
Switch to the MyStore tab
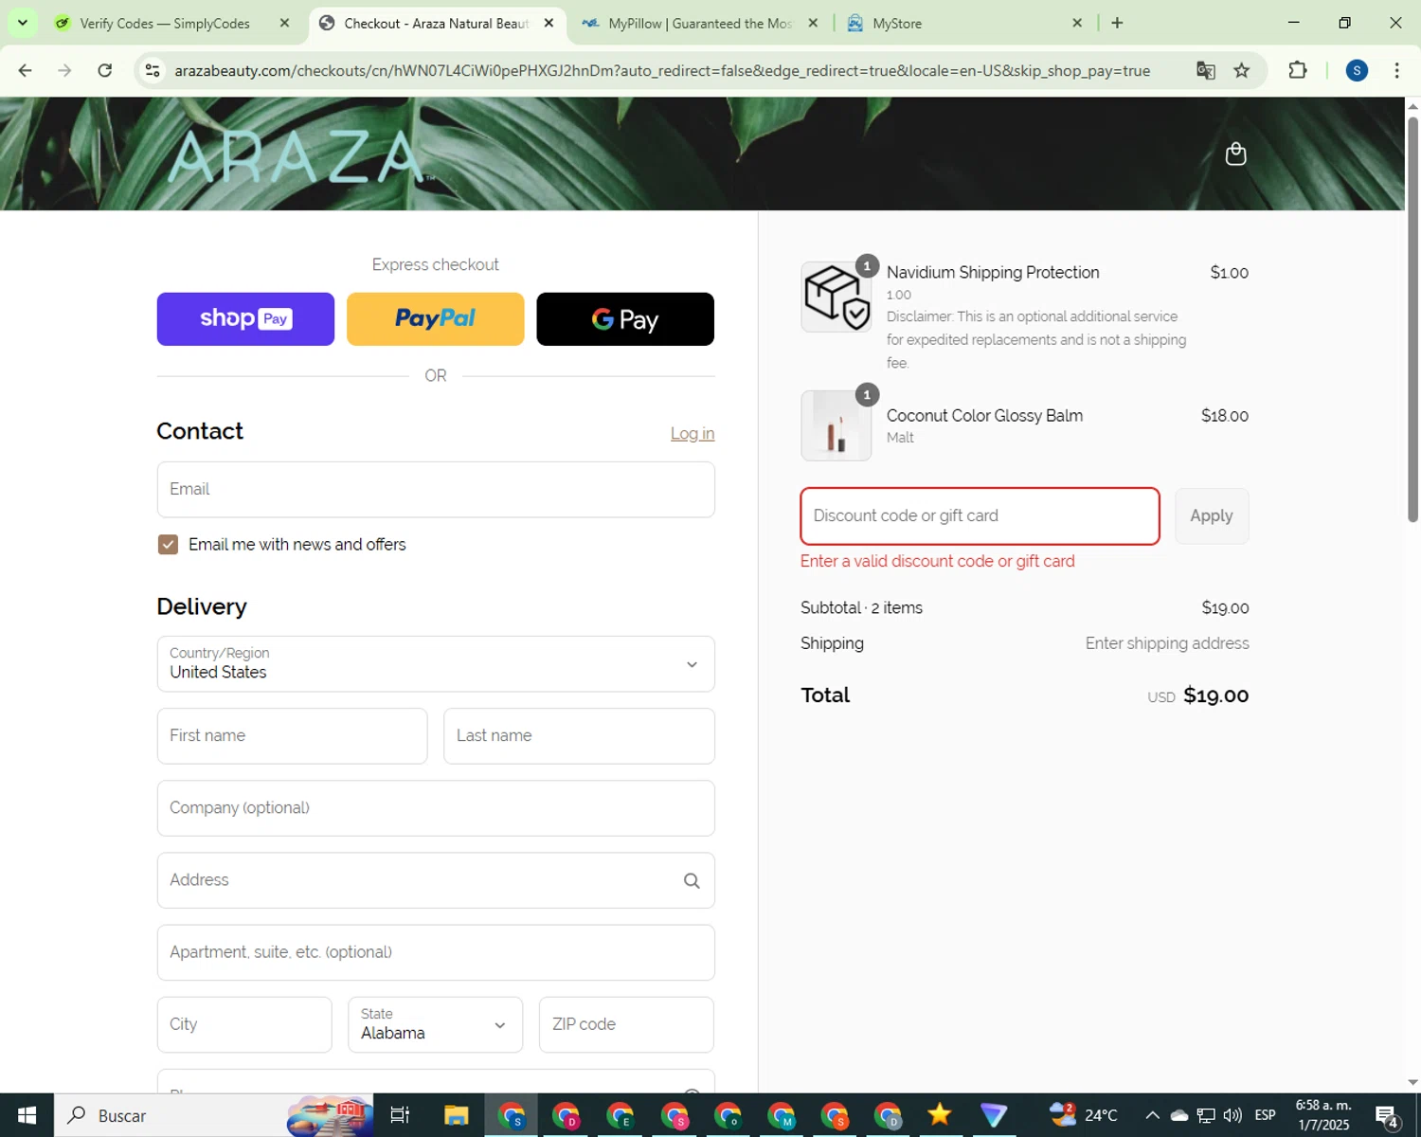[x=964, y=24]
